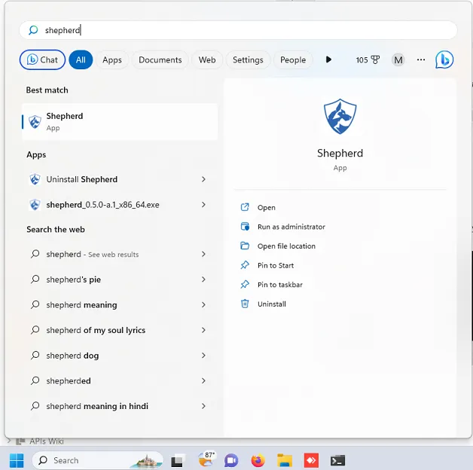Open 'shepherd - See web results'
Viewport: 473px width, 470px height.
click(x=120, y=254)
